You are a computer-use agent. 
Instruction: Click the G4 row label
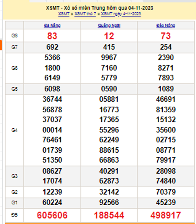(x=15, y=130)
